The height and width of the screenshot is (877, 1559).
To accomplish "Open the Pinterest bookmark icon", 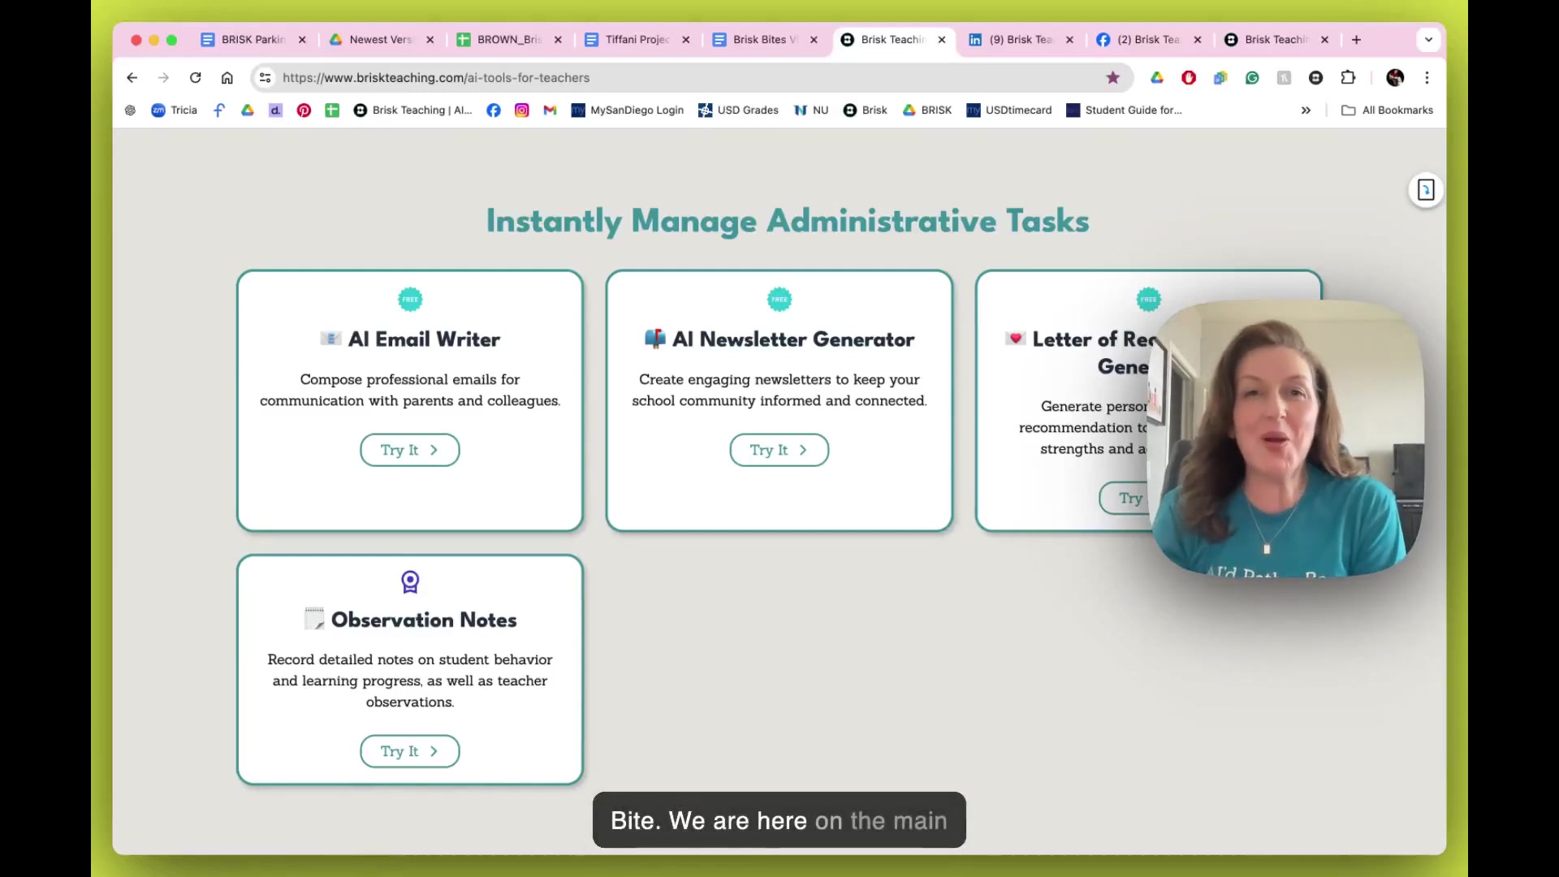I will point(304,110).
